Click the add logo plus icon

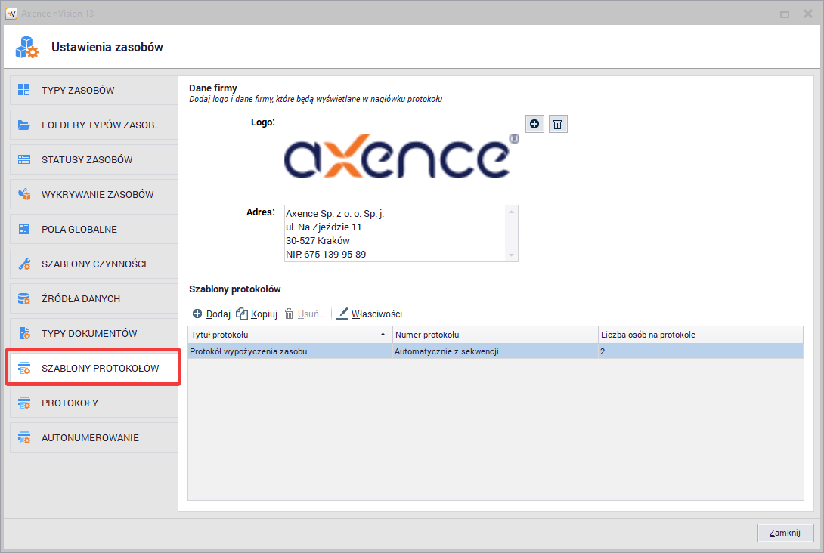[534, 124]
